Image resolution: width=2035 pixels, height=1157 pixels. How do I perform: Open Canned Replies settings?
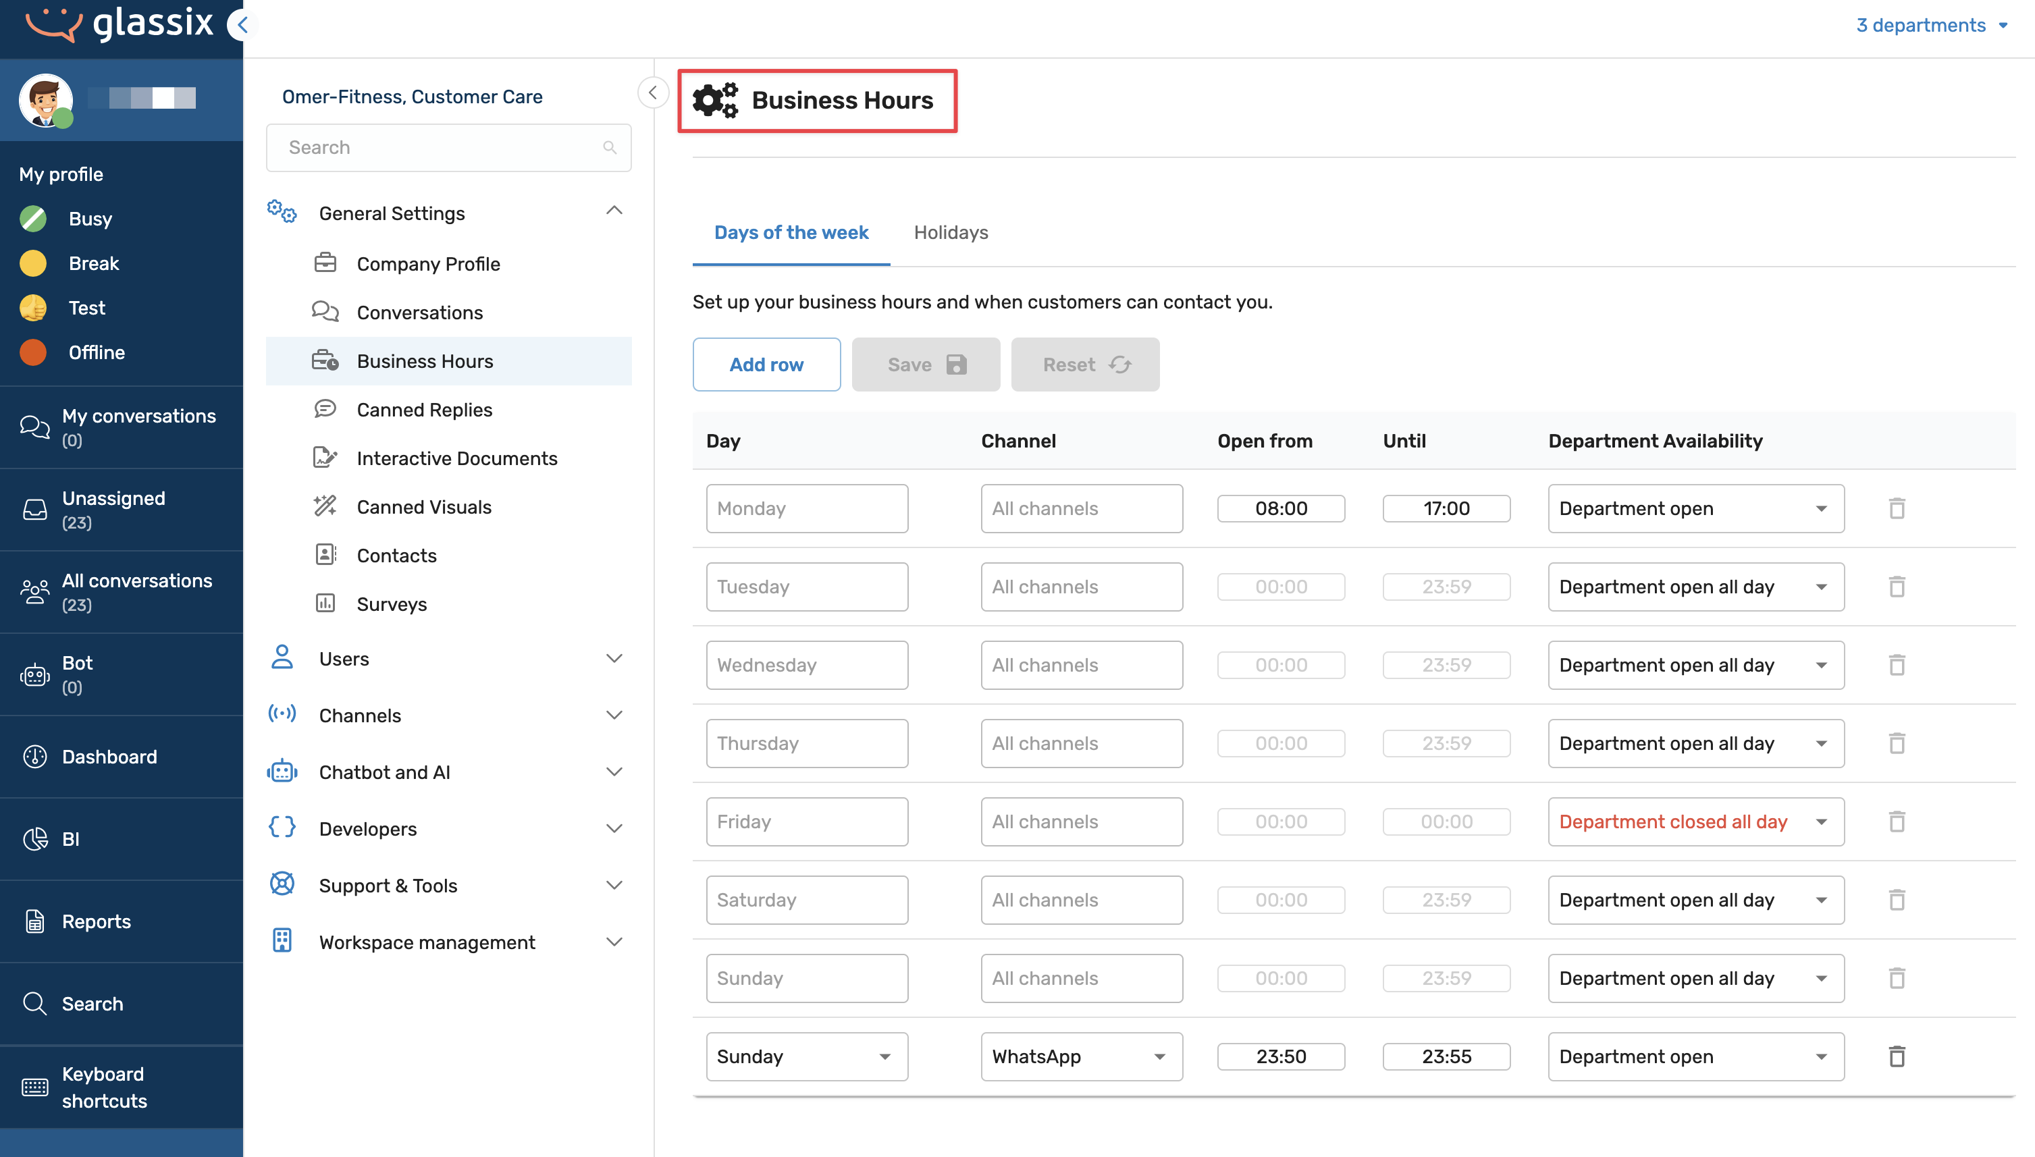tap(423, 410)
